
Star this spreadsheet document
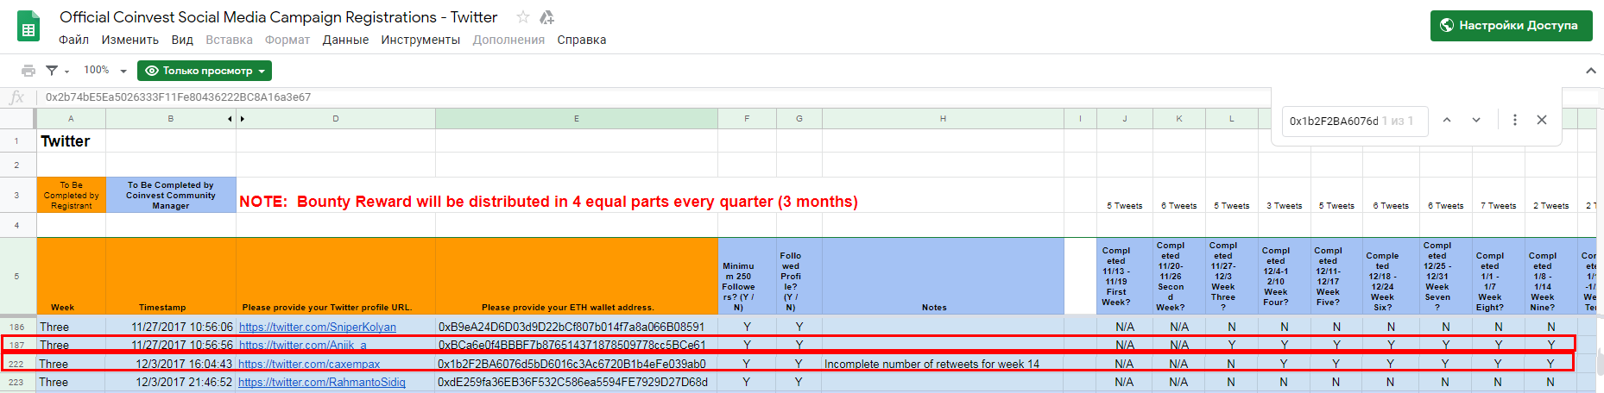point(522,17)
